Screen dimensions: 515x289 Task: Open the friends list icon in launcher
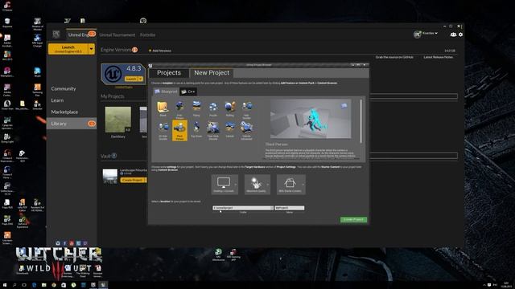[453, 35]
